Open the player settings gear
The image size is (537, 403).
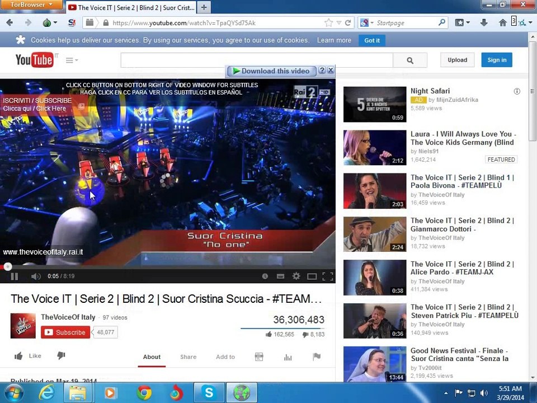[296, 276]
